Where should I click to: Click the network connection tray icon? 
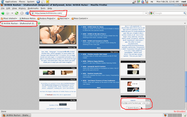(x=138, y=2)
